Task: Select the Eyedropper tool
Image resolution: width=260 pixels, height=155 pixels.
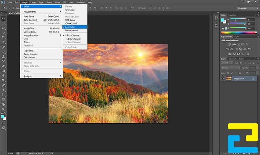Action: (3, 42)
